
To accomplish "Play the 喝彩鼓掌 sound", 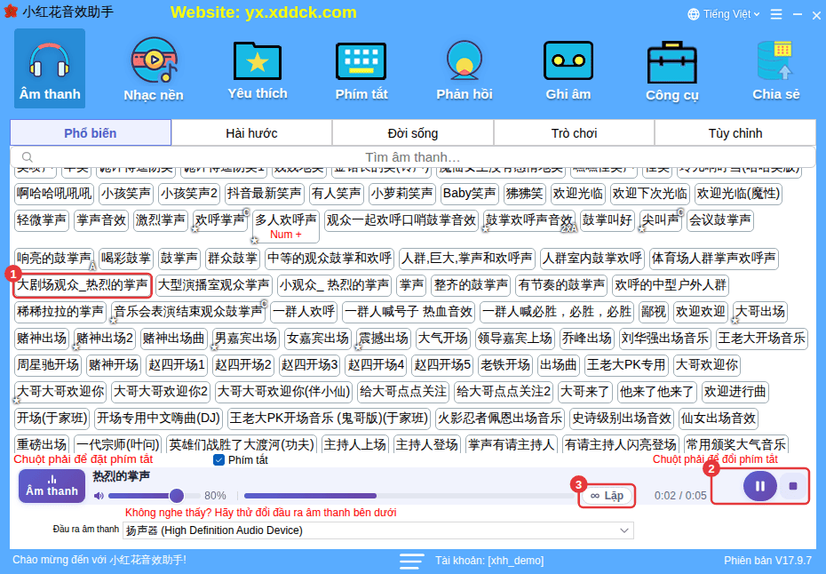I will 126,259.
